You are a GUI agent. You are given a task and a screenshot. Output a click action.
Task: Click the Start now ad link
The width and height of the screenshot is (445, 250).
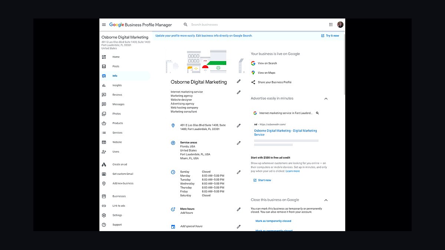pyautogui.click(x=262, y=180)
